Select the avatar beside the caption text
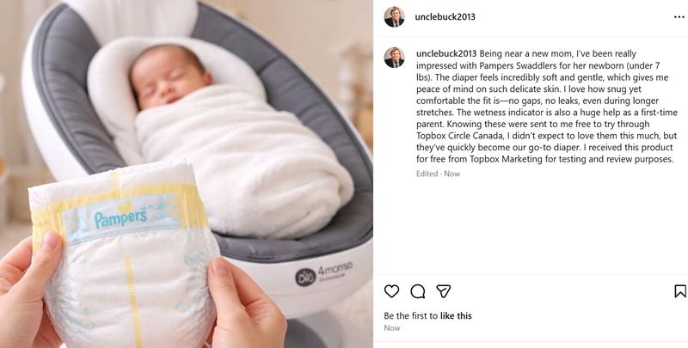The height and width of the screenshot is (348, 688). point(394,58)
